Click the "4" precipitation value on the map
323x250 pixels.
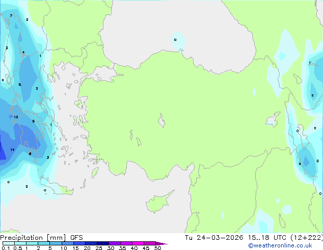[23, 52]
